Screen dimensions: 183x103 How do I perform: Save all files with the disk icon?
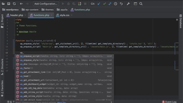(9, 4)
